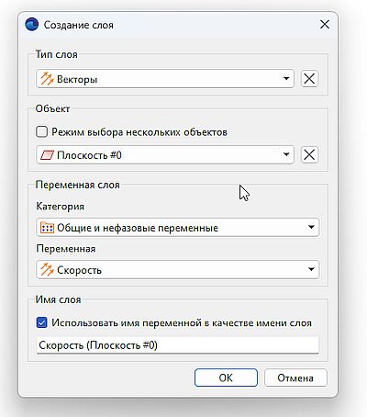
Task: Uncheck Использовать имя переменной в качестве имени слоя
Action: [41, 322]
